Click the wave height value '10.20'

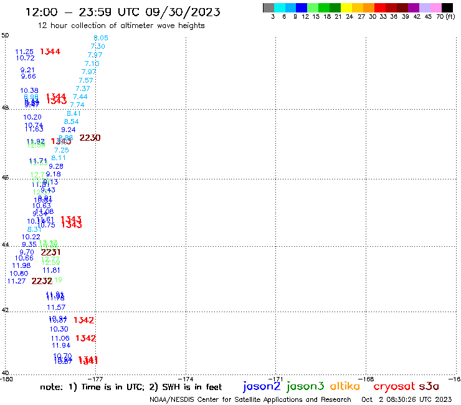point(32,117)
